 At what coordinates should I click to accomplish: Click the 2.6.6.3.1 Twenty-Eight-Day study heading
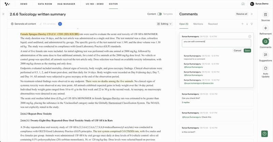tap(67, 120)
